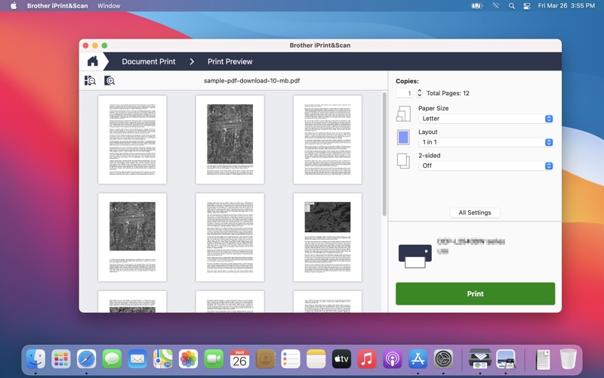This screenshot has width=604, height=378.
Task: Open Reminders from the Dock
Action: pyautogui.click(x=291, y=359)
